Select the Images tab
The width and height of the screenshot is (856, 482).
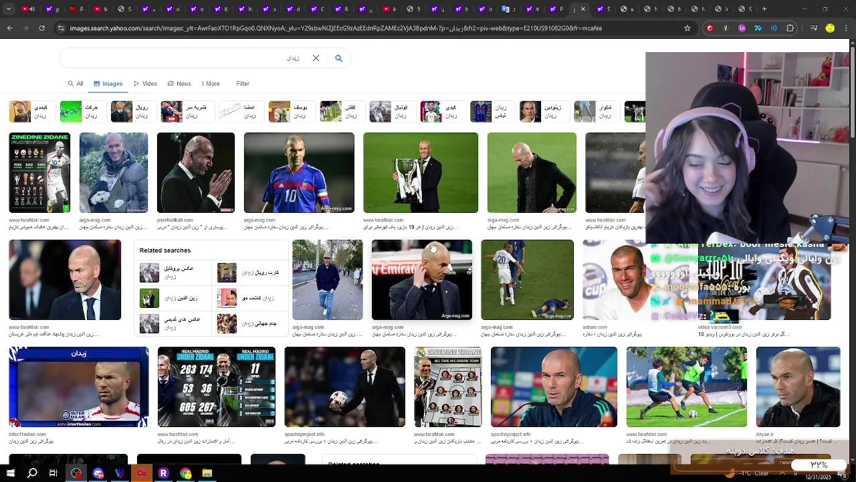[x=108, y=84]
